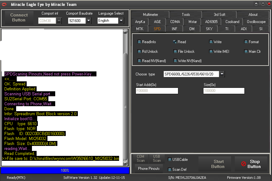272x181 pixels.
Task: Switch to the TI tab
Action: point(227,29)
